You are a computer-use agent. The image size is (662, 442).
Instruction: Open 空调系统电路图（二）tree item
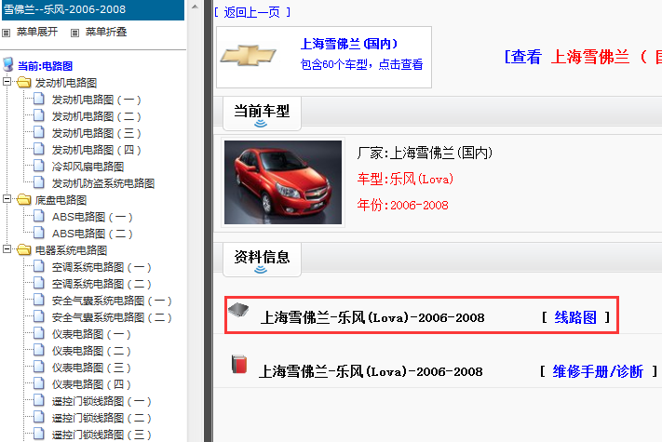pyautogui.click(x=101, y=284)
